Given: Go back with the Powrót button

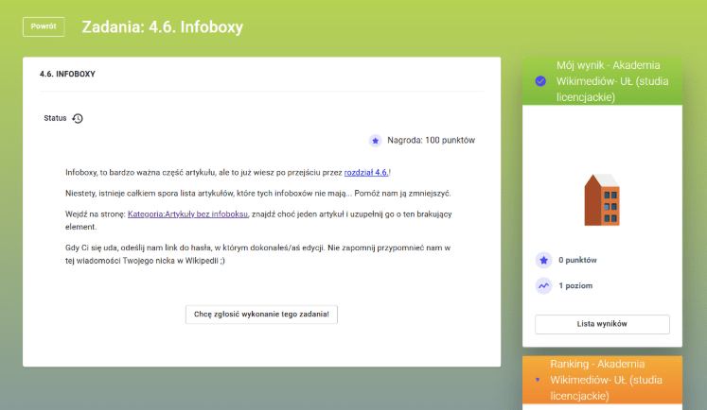Looking at the screenshot, I should (44, 26).
